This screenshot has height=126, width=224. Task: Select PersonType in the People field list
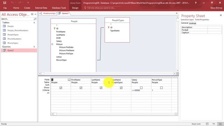pyautogui.click(x=62, y=60)
